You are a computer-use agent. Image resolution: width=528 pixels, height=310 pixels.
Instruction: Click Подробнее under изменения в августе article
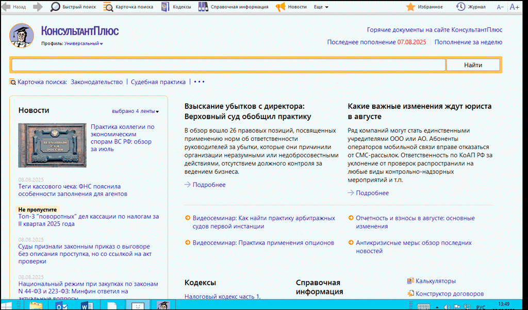[x=372, y=193]
